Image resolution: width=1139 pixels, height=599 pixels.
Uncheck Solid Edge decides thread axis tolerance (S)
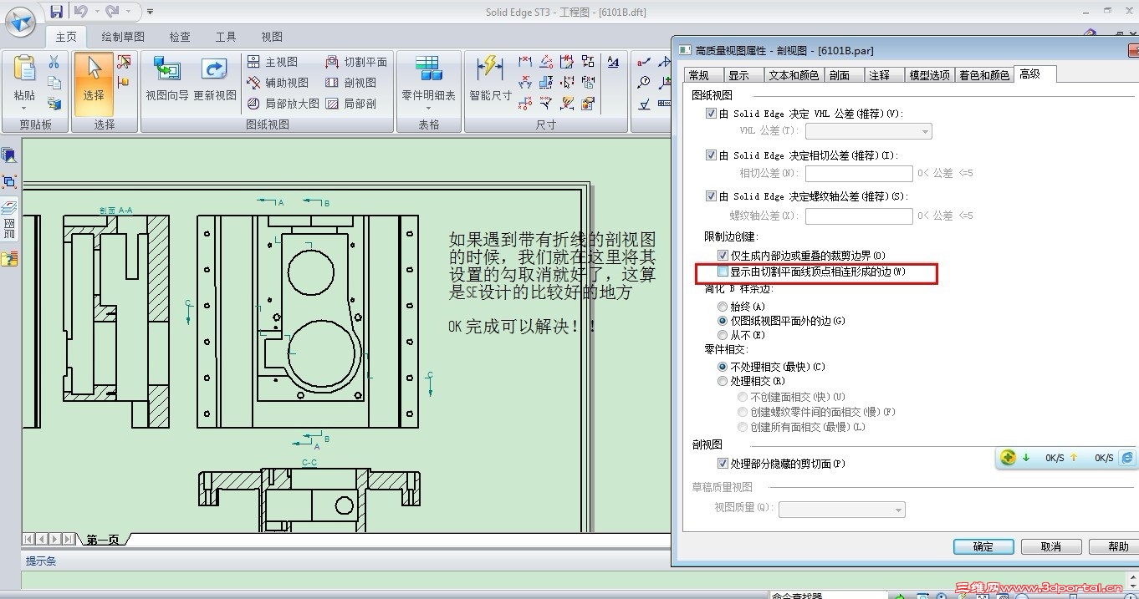(x=711, y=196)
